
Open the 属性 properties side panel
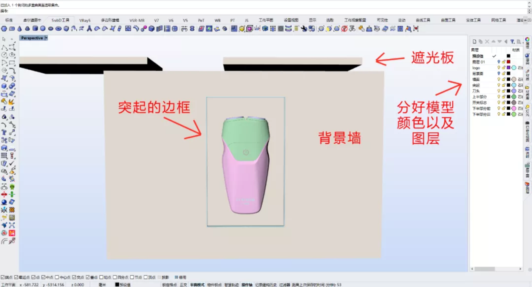coord(528,43)
